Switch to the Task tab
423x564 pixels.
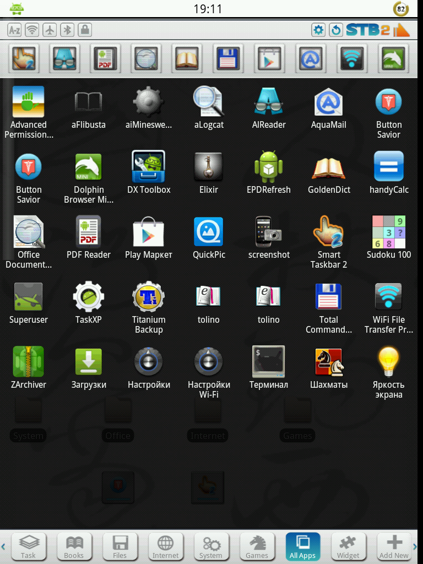coord(29,547)
